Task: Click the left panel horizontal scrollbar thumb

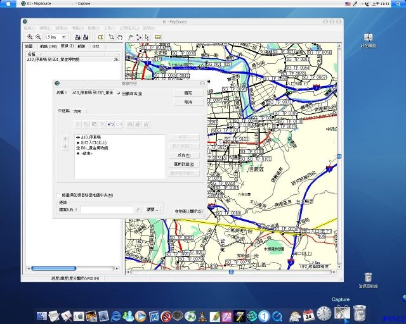Action: tap(53, 268)
